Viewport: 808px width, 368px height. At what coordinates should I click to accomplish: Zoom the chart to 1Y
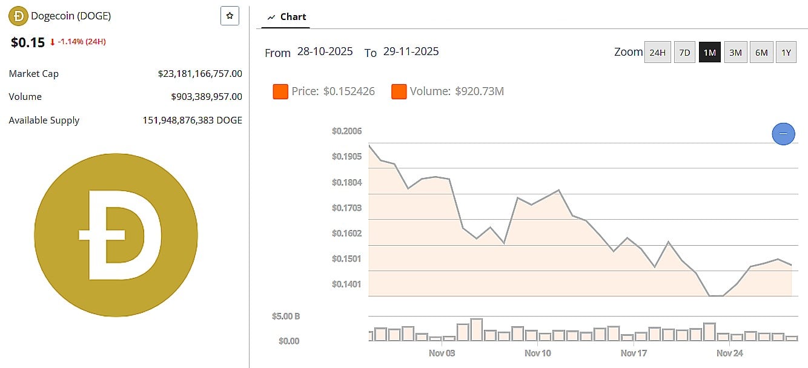coord(786,53)
